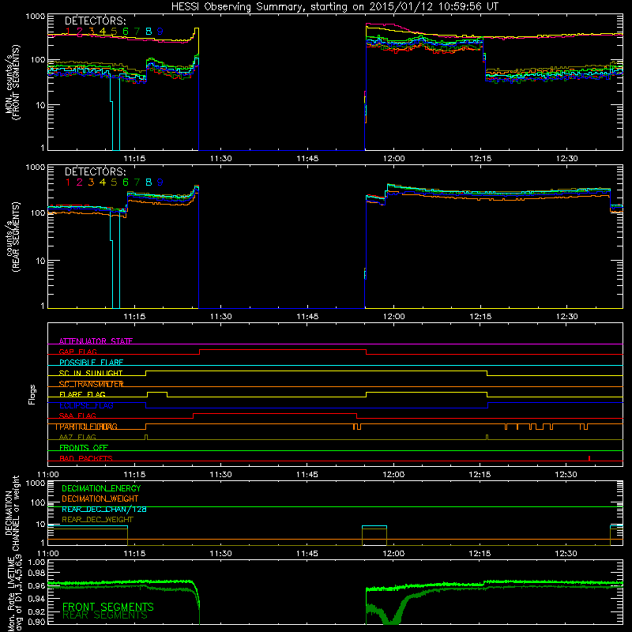
Task: Click the DECIMATION_ENERGY legend label
Action: [x=101, y=488]
